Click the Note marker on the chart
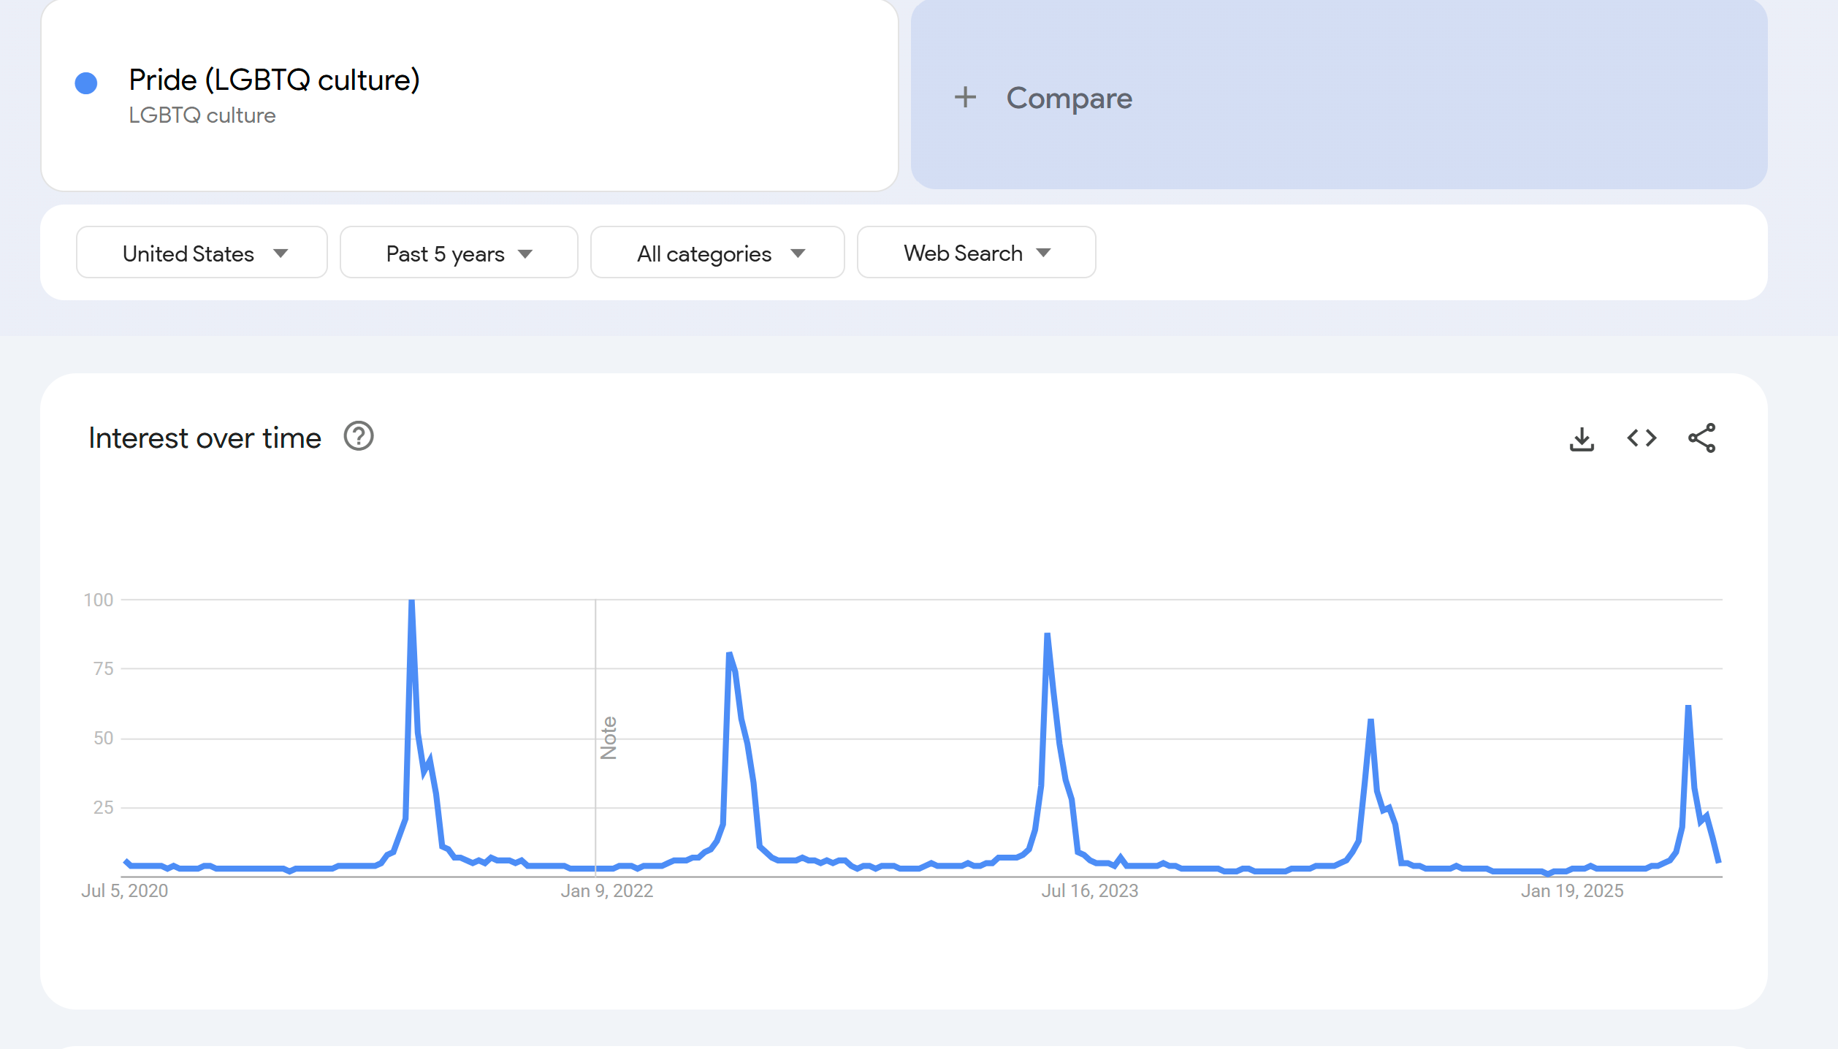This screenshot has width=1838, height=1049. [609, 738]
